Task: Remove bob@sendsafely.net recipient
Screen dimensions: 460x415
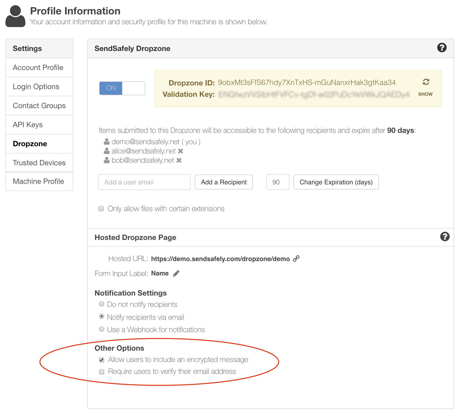Action: 179,160
